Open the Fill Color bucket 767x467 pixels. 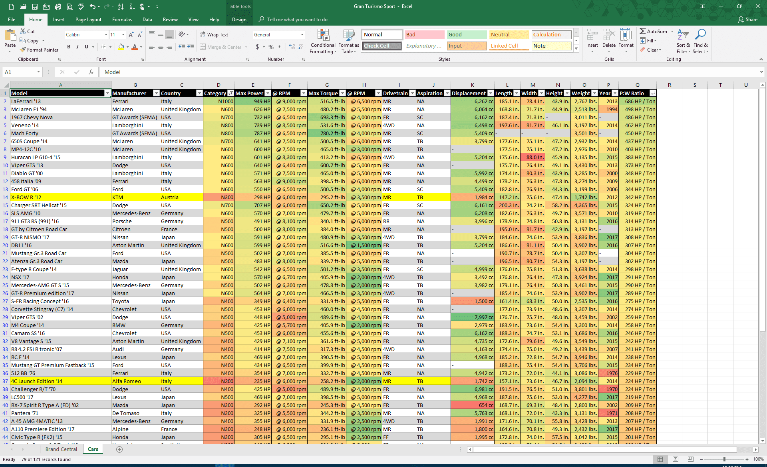point(121,47)
